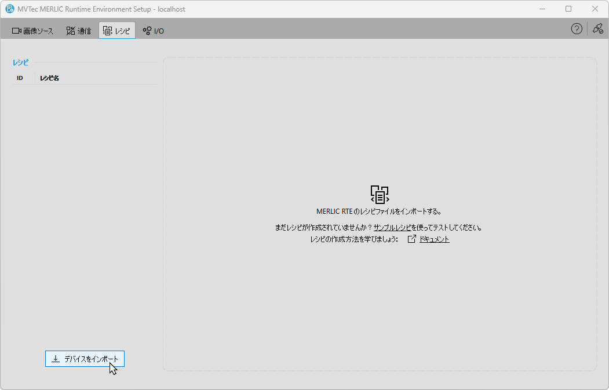Screen dimensions: 609x390
Task: Minimize the MERLIC setup window
Action: [x=542, y=9]
